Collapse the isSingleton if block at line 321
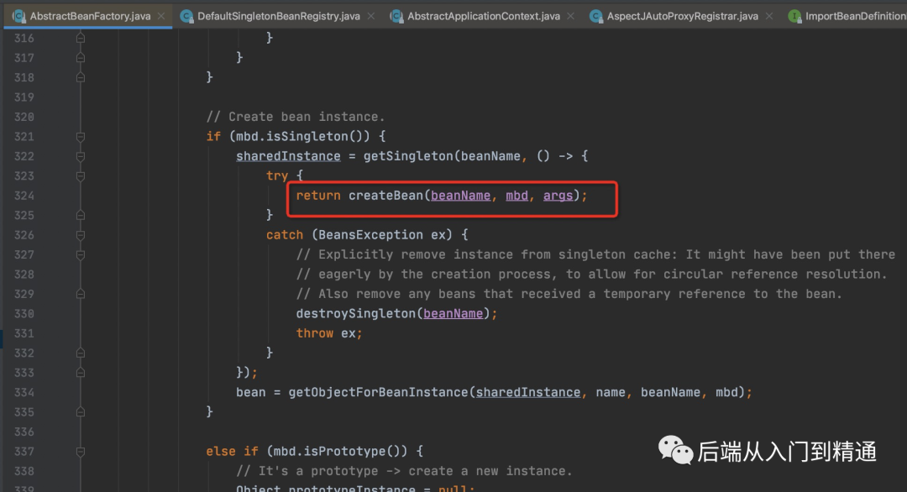This screenshot has width=907, height=492. point(81,137)
